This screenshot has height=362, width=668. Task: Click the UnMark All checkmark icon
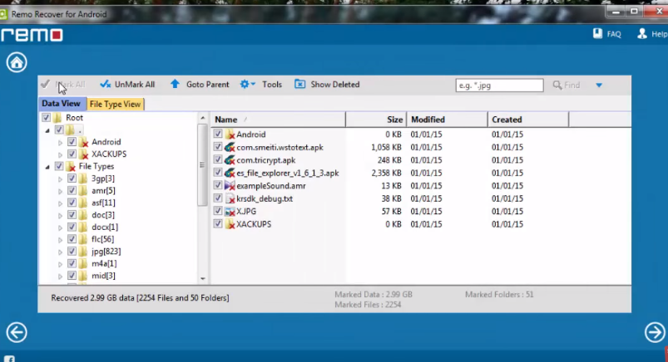pyautogui.click(x=105, y=84)
